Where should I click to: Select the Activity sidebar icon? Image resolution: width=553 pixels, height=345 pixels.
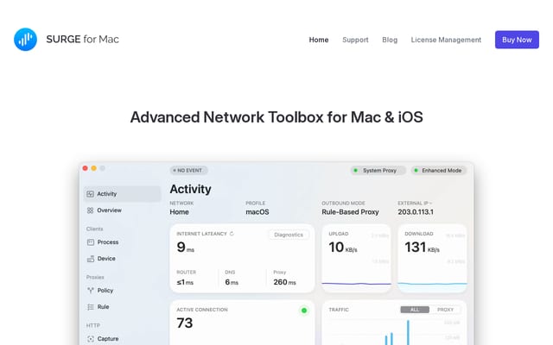click(90, 194)
